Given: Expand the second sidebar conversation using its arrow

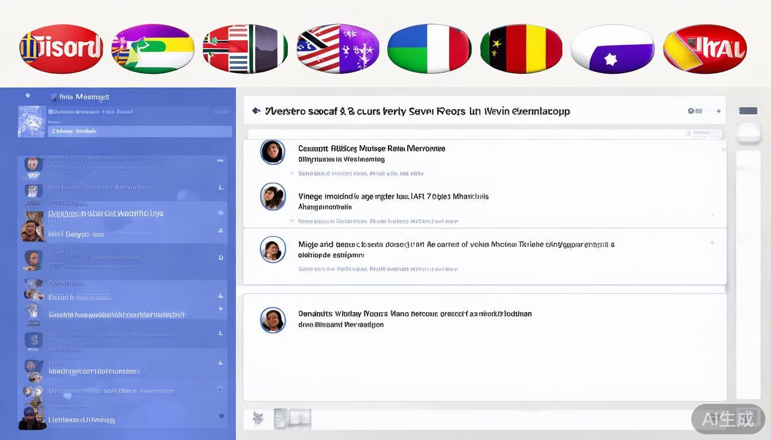Looking at the screenshot, I should click(221, 188).
